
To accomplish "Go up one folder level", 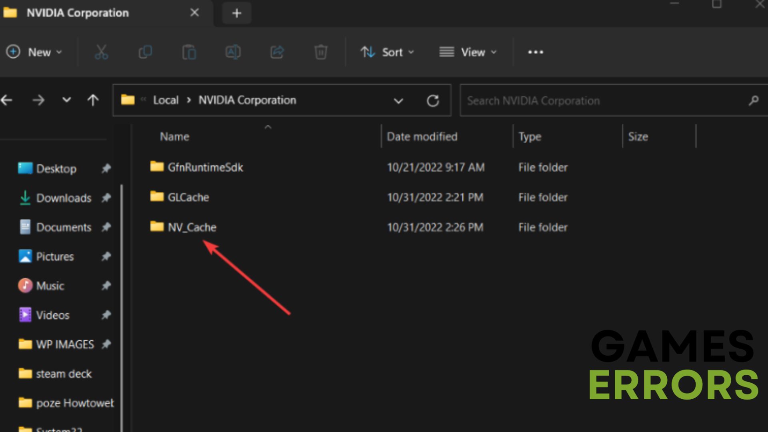I will pyautogui.click(x=93, y=100).
